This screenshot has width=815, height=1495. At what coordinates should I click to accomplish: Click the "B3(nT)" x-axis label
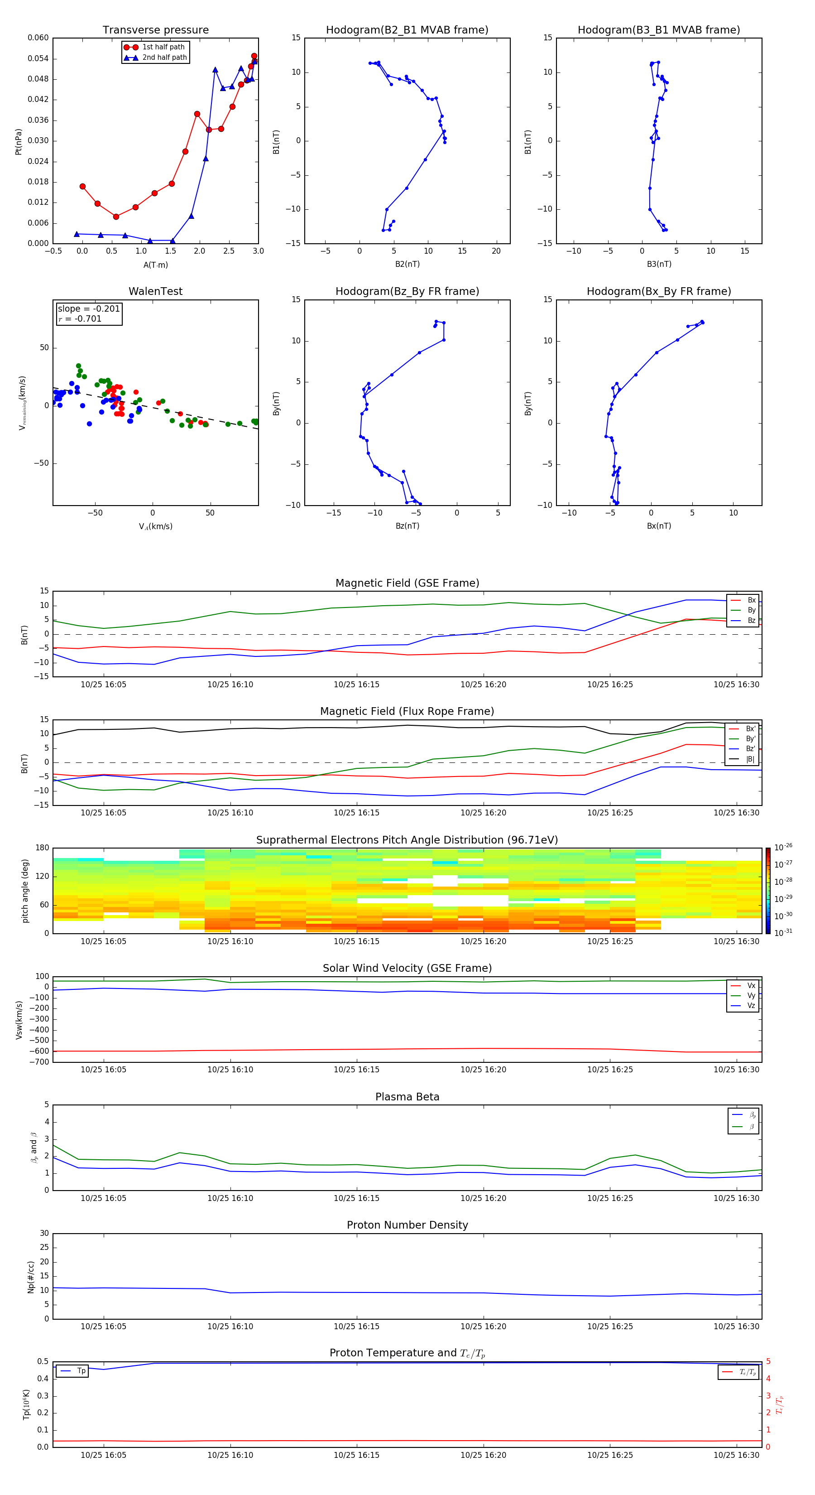tap(659, 264)
